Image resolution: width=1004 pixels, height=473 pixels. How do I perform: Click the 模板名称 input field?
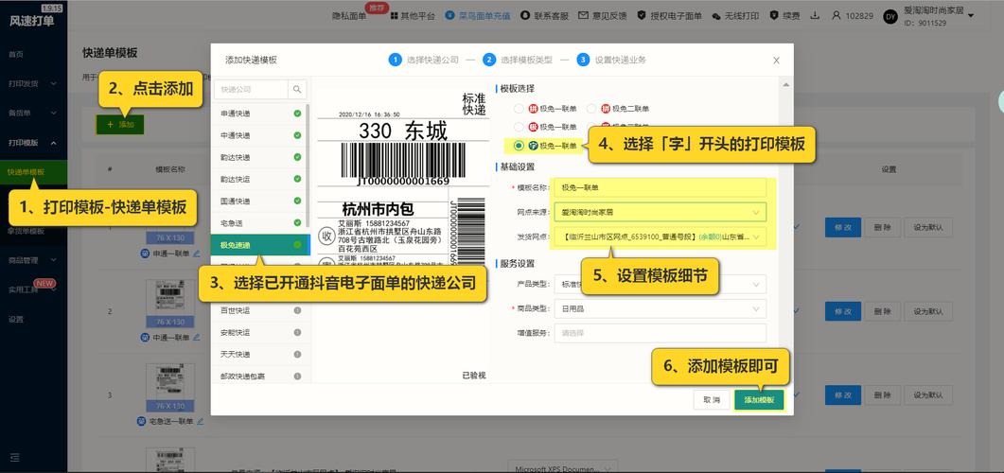661,187
